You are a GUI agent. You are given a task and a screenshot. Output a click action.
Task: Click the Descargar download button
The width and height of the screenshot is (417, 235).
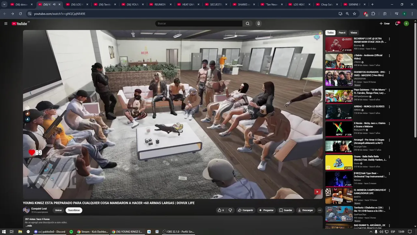click(306, 210)
